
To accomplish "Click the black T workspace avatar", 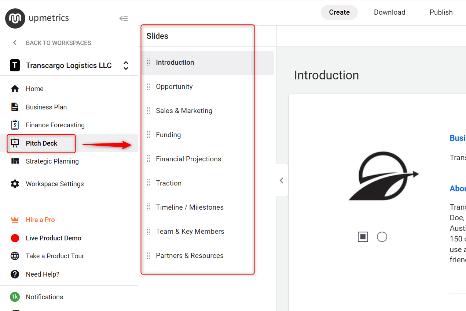I will [x=15, y=65].
